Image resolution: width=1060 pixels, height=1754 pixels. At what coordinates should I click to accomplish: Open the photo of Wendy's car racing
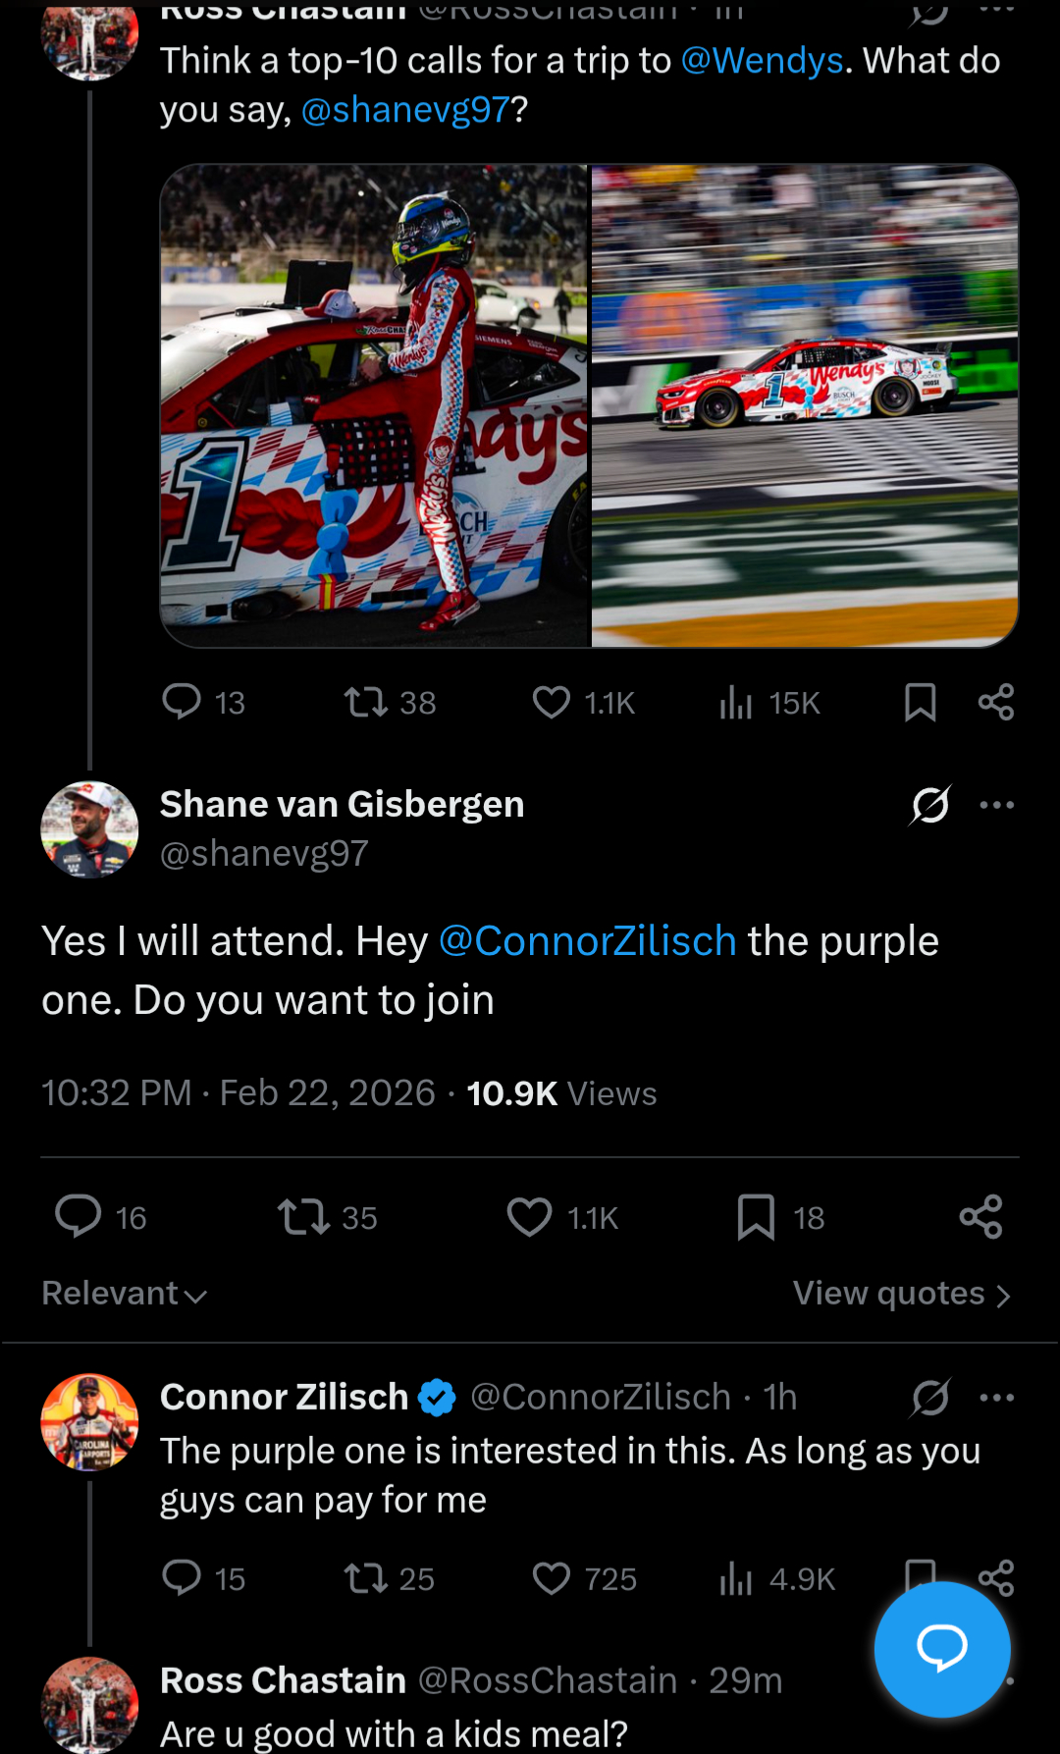tap(804, 405)
